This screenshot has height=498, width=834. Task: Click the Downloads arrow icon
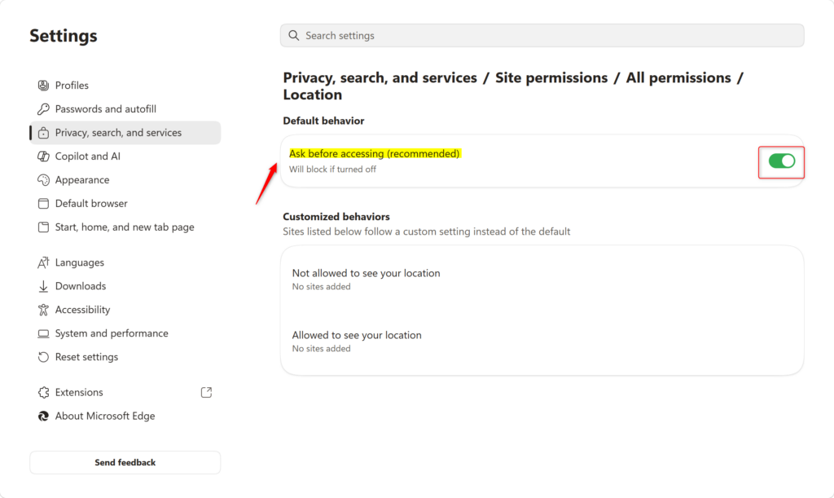(44, 286)
